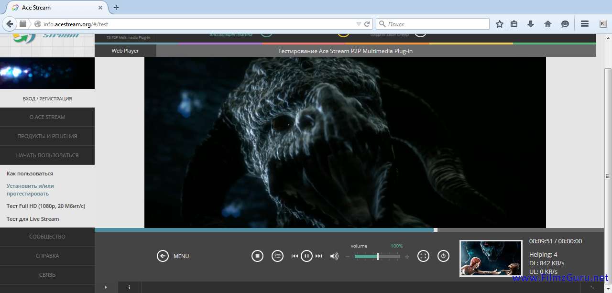Skip to the next track
This screenshot has width=612, height=293.
pyautogui.click(x=319, y=256)
